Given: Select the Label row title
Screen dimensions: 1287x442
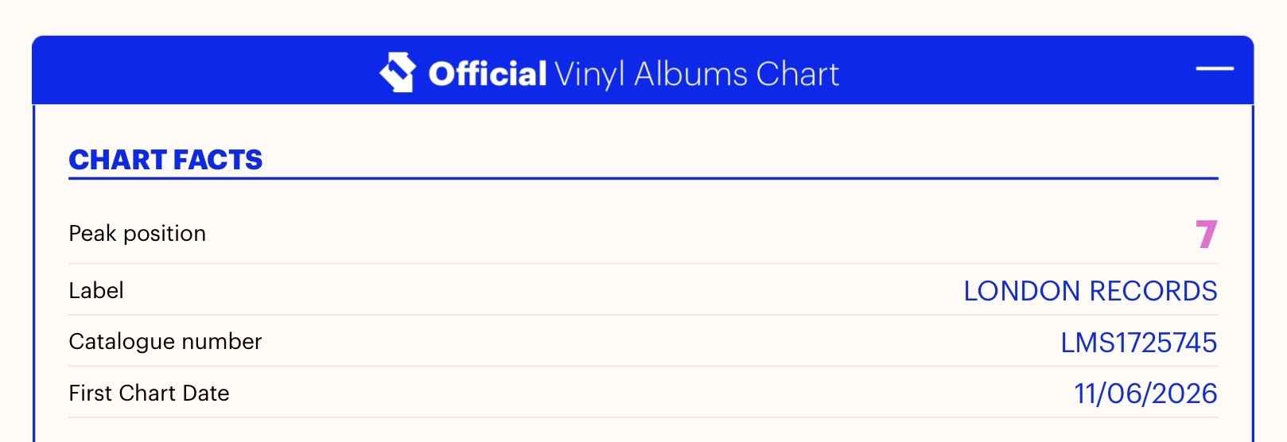Looking at the screenshot, I should coord(96,290).
